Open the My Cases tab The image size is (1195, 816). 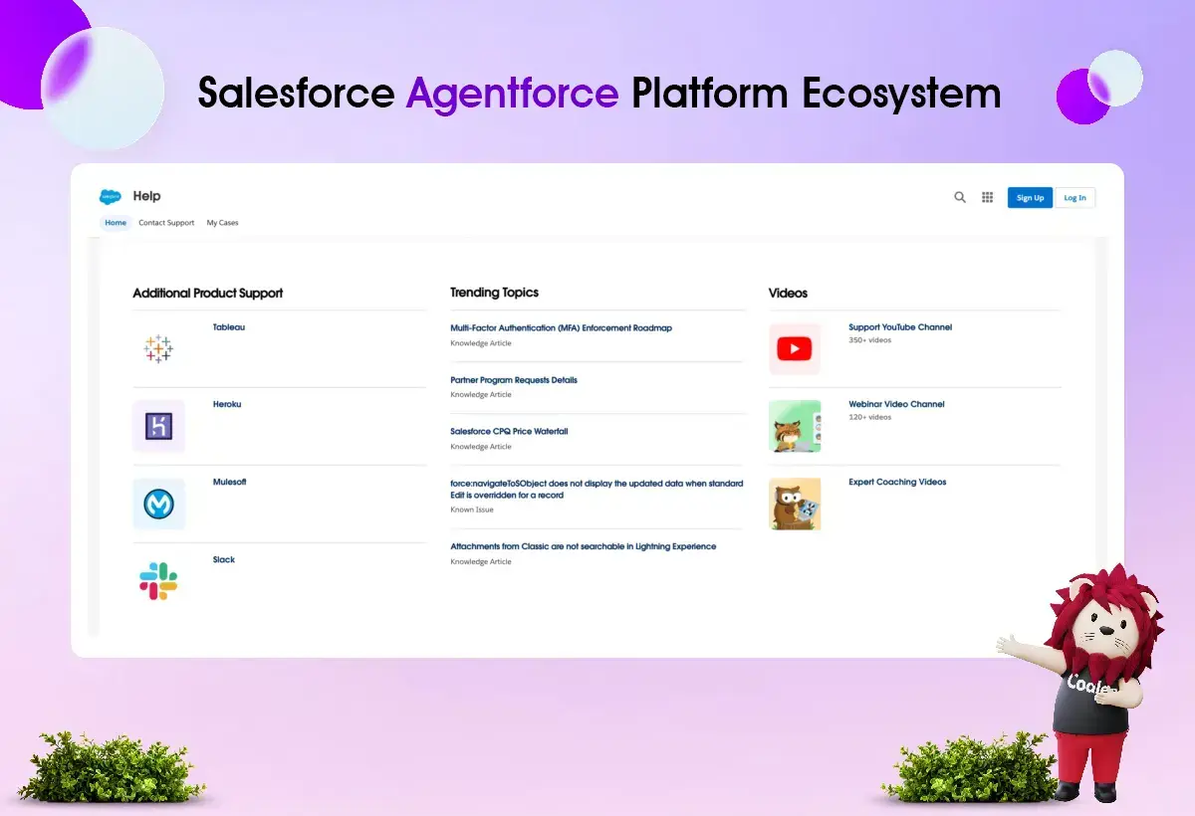222,223
